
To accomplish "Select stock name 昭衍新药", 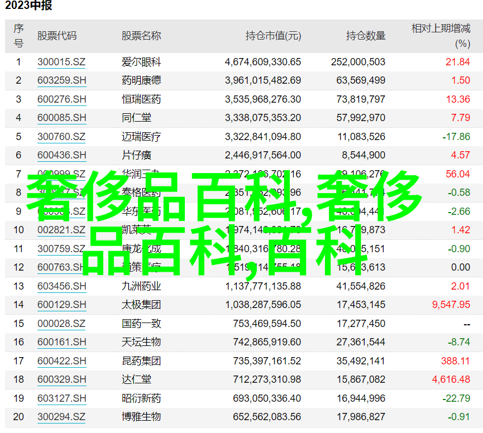I will [141, 398].
